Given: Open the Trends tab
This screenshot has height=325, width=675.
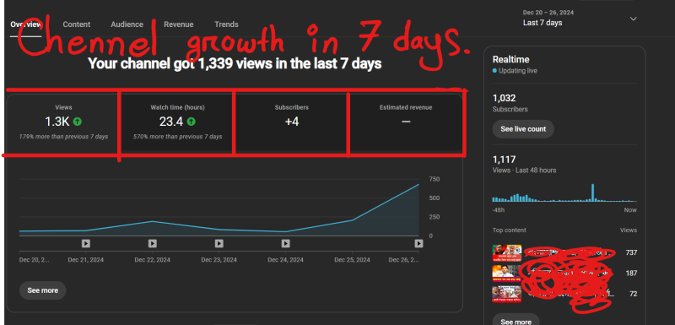Looking at the screenshot, I should coord(226,24).
